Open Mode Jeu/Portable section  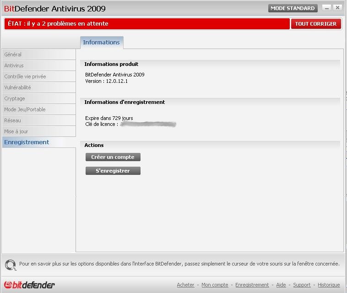39,109
